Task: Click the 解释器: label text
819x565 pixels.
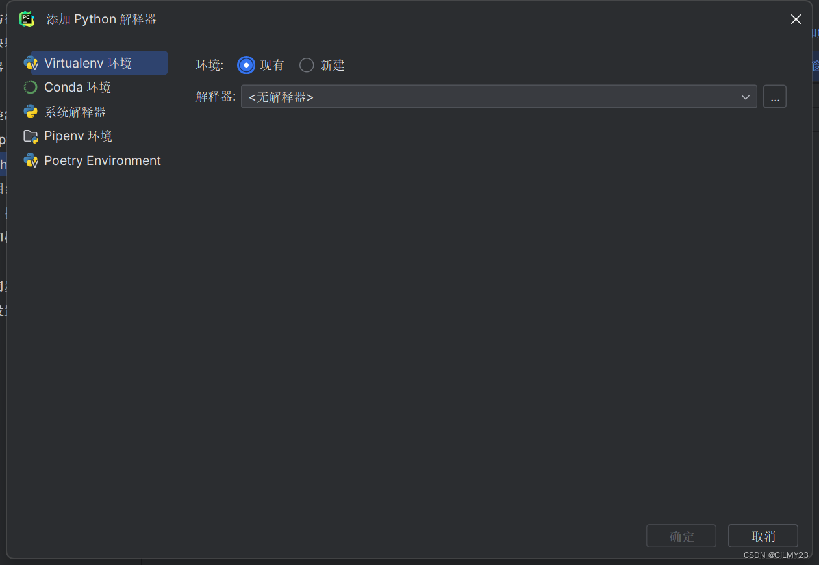Action: (x=216, y=97)
